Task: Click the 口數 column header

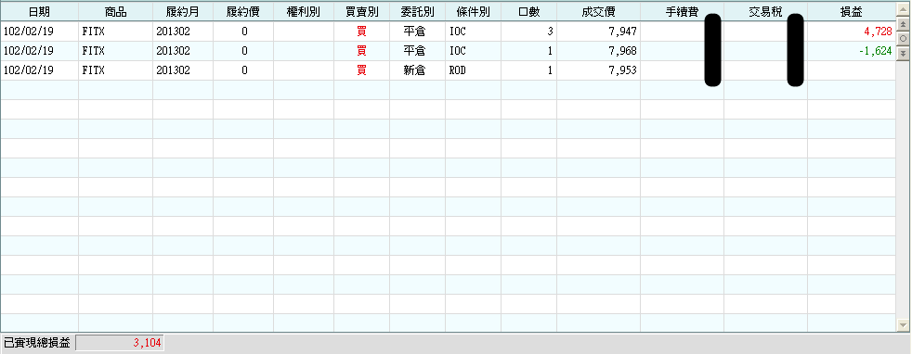Action: 528,11
